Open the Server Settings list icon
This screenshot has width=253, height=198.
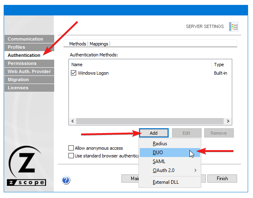click(x=233, y=26)
